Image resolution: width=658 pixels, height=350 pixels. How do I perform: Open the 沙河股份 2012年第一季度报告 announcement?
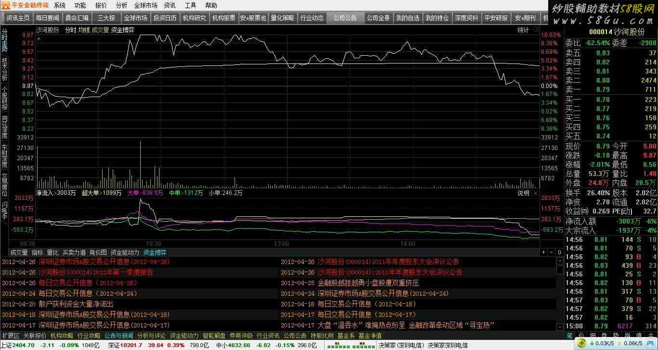pyautogui.click(x=96, y=272)
